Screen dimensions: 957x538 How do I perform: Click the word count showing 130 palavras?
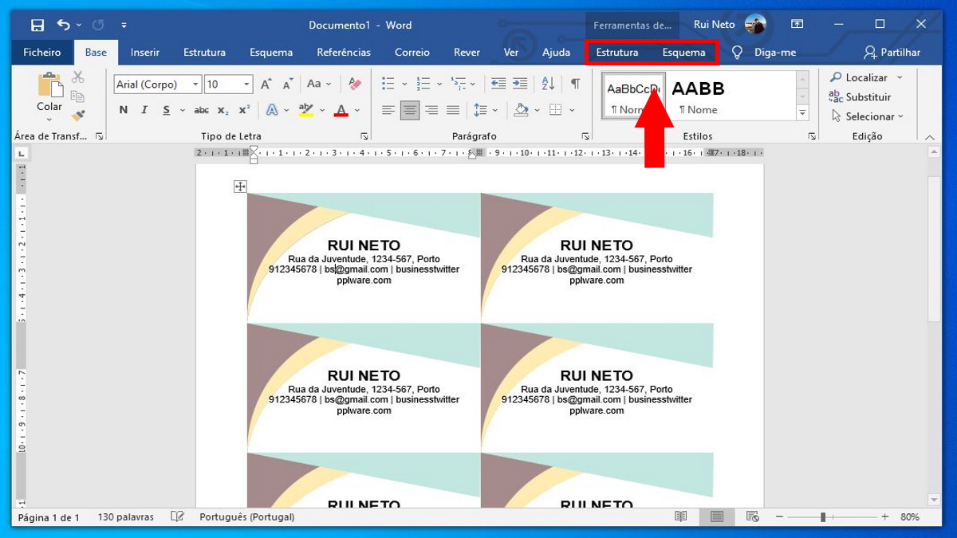pyautogui.click(x=128, y=516)
